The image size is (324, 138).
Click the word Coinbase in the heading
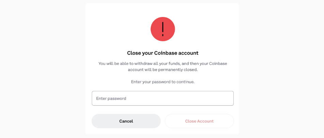pos(164,53)
